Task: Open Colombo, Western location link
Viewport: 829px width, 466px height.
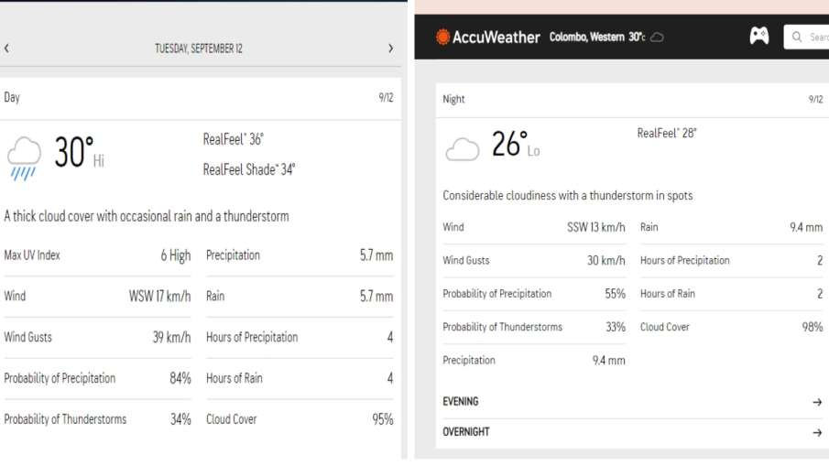Action: point(587,37)
